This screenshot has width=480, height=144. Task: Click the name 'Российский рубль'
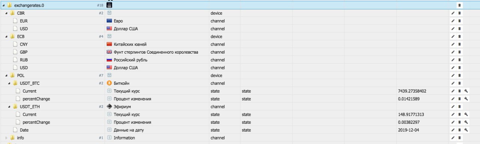click(130, 60)
